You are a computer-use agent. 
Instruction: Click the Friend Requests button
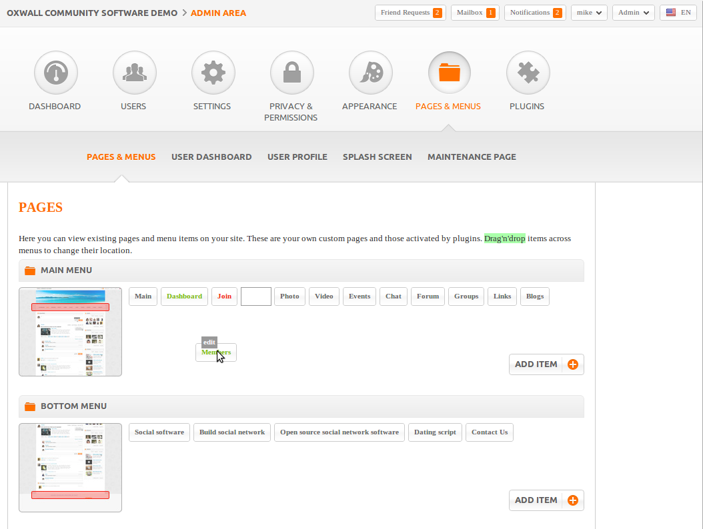click(410, 13)
